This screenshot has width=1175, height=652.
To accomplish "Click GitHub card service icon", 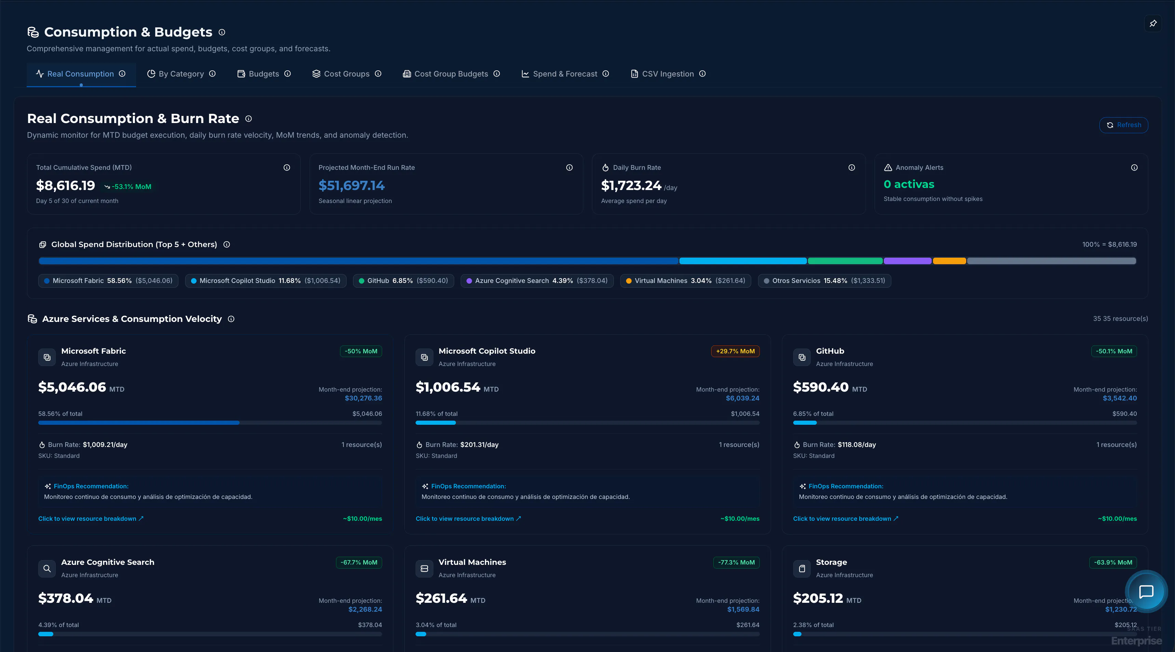I will pos(802,357).
